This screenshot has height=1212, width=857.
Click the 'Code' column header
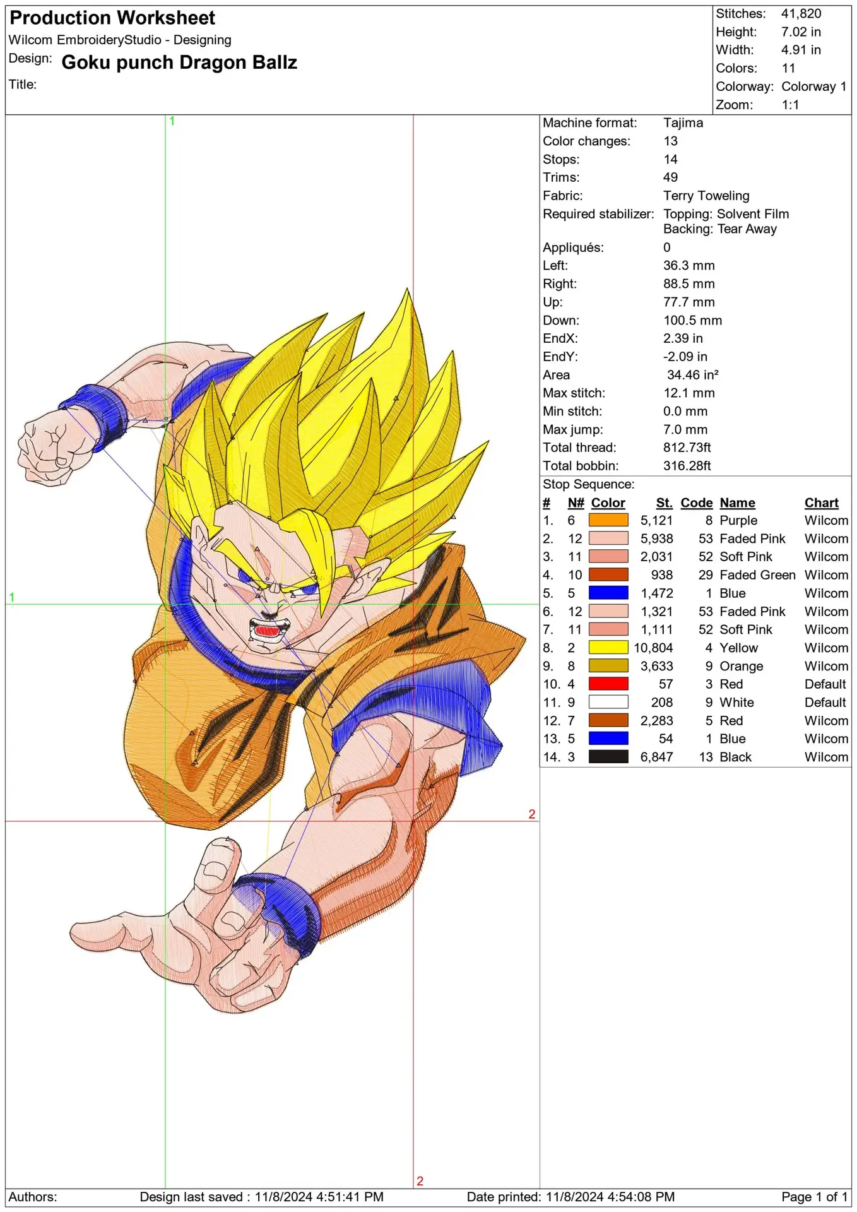pyautogui.click(x=697, y=503)
